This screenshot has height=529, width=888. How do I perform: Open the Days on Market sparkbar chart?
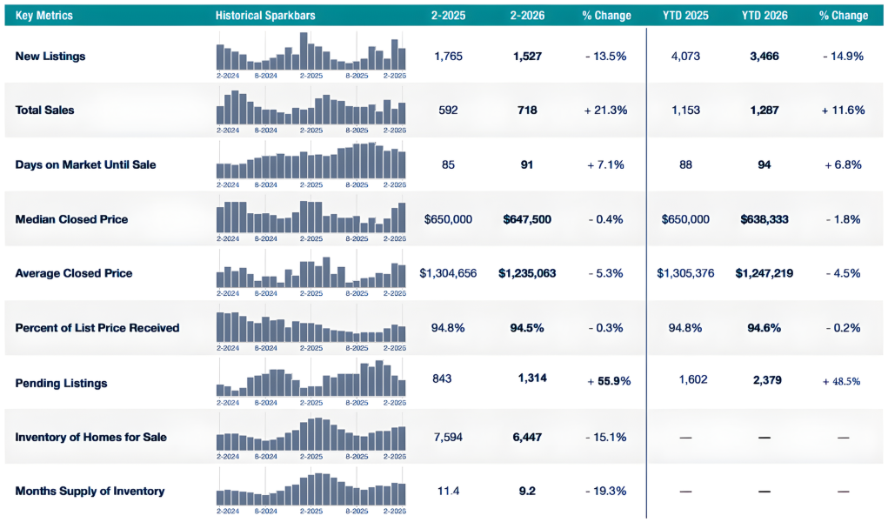[310, 164]
